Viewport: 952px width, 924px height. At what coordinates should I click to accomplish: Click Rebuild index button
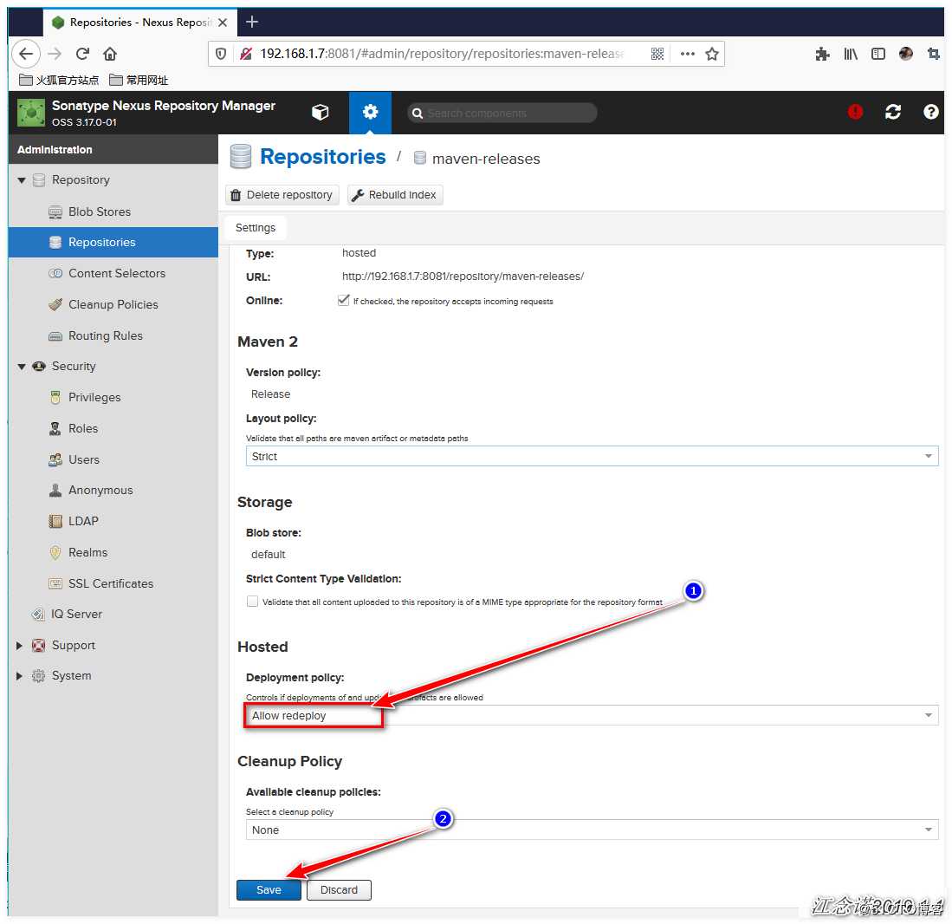coord(395,195)
